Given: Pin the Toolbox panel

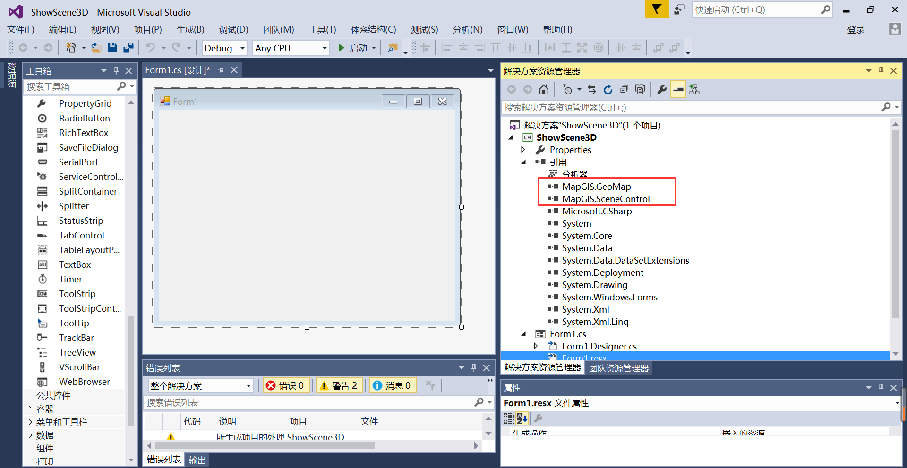Looking at the screenshot, I should point(116,71).
